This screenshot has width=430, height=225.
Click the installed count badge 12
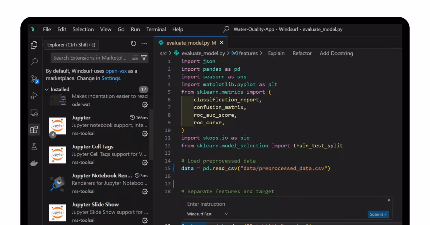click(x=144, y=89)
